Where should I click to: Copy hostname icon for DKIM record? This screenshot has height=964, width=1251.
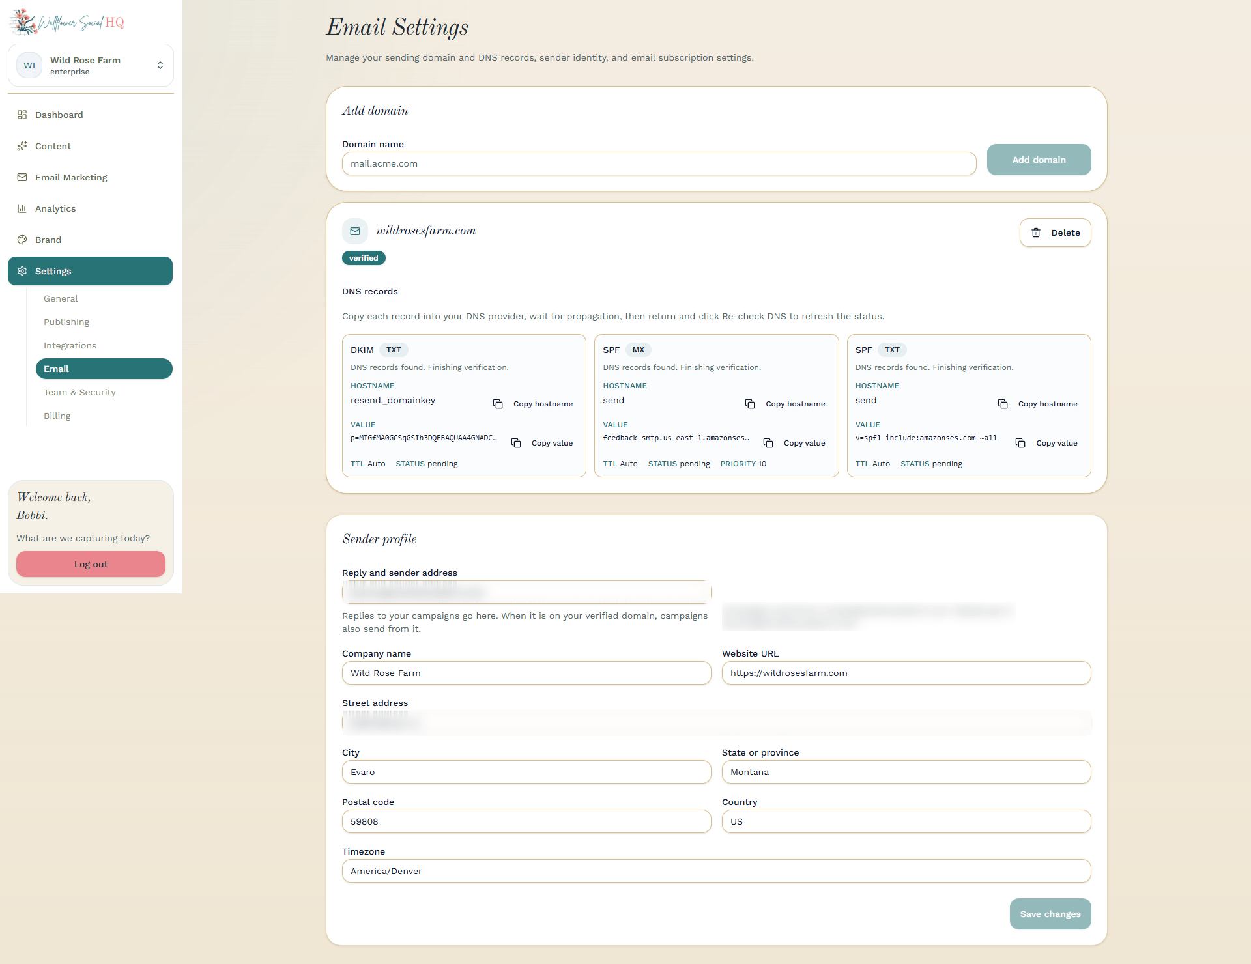point(498,404)
